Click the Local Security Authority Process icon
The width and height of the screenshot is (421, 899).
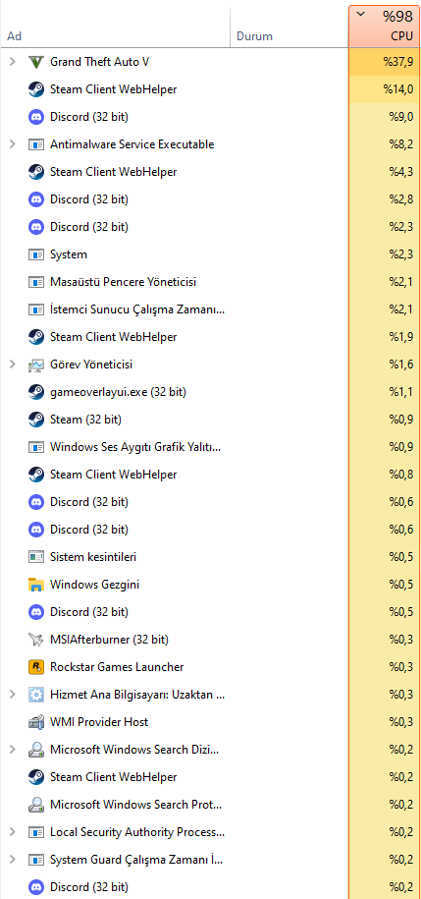point(36,832)
